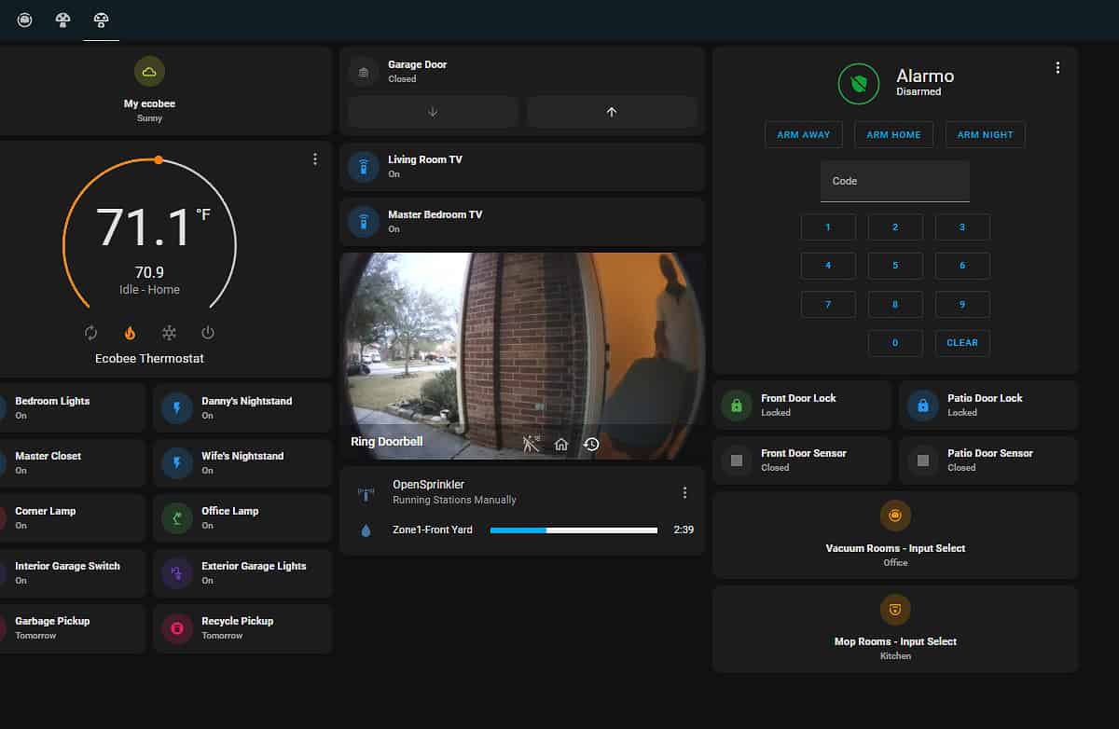The image size is (1119, 729).
Task: Open the first dashboard view tab icon
Action: point(25,19)
